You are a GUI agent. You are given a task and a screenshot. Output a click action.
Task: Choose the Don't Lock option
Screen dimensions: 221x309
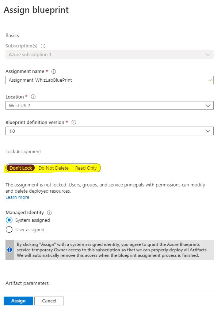coord(20,168)
